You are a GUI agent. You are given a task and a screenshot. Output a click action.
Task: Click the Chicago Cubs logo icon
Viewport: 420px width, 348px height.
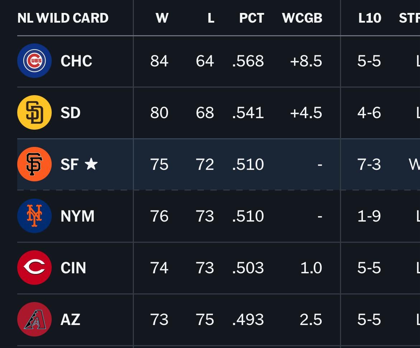click(x=34, y=61)
